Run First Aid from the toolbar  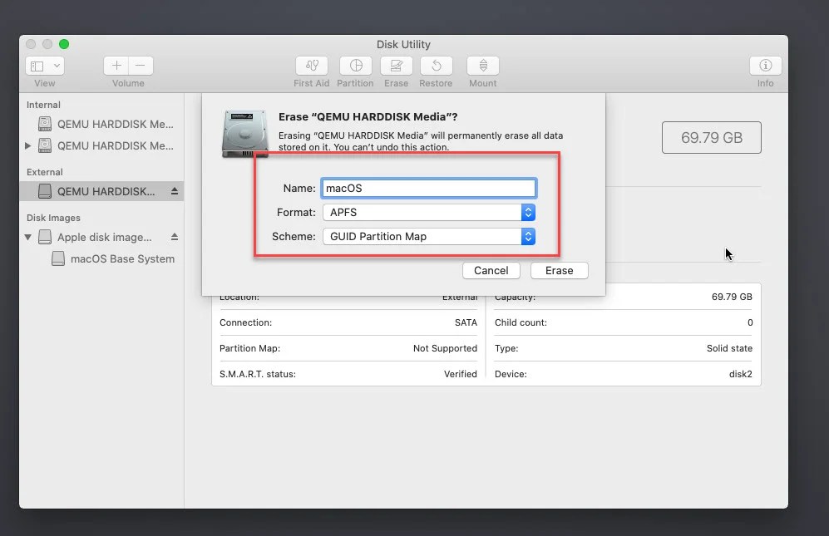(x=311, y=68)
